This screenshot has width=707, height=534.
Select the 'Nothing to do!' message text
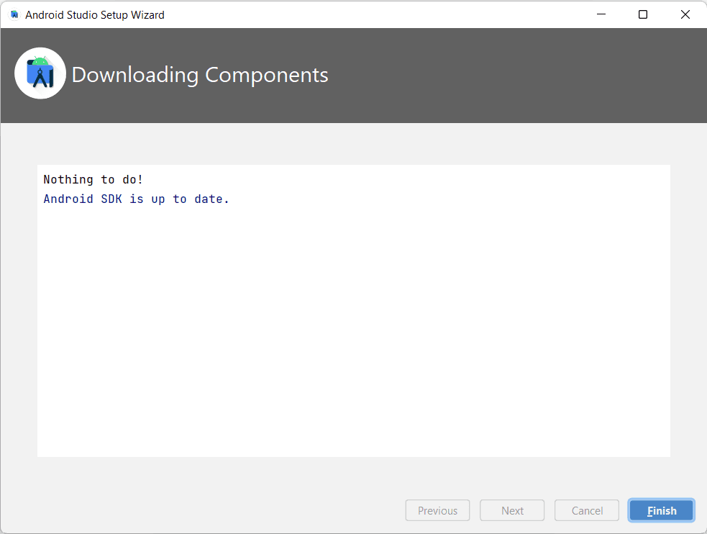tap(93, 179)
